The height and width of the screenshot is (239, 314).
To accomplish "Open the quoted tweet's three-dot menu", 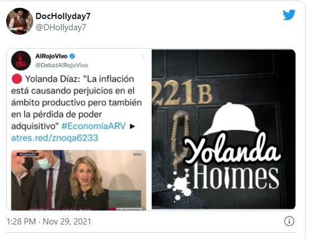I will pyautogui.click(x=143, y=57).
